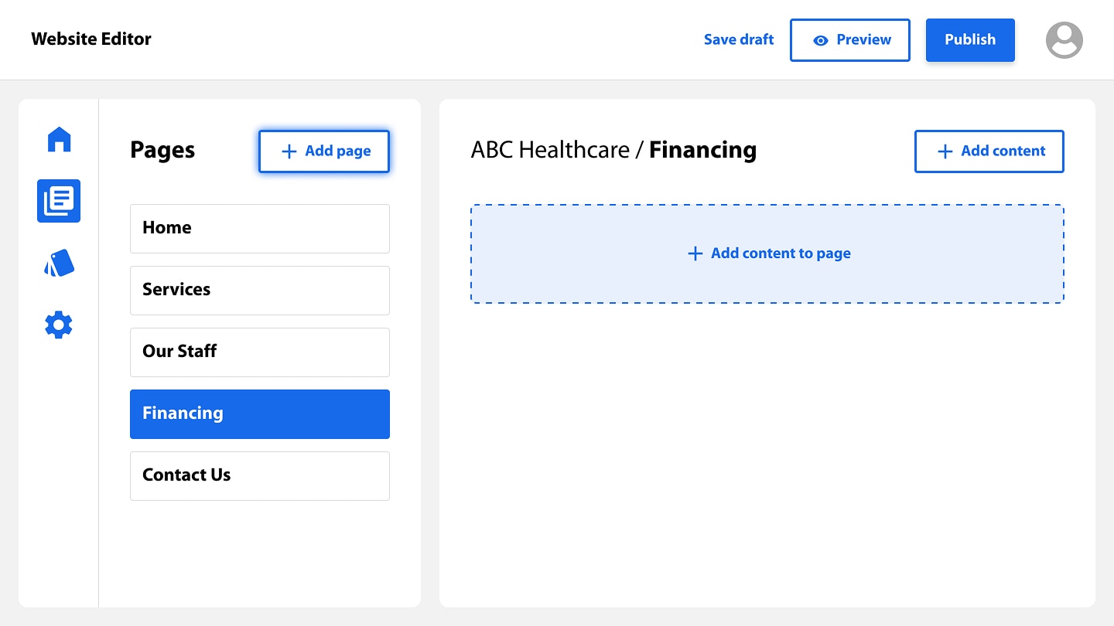Click the dashed Add content to page area

pos(767,253)
